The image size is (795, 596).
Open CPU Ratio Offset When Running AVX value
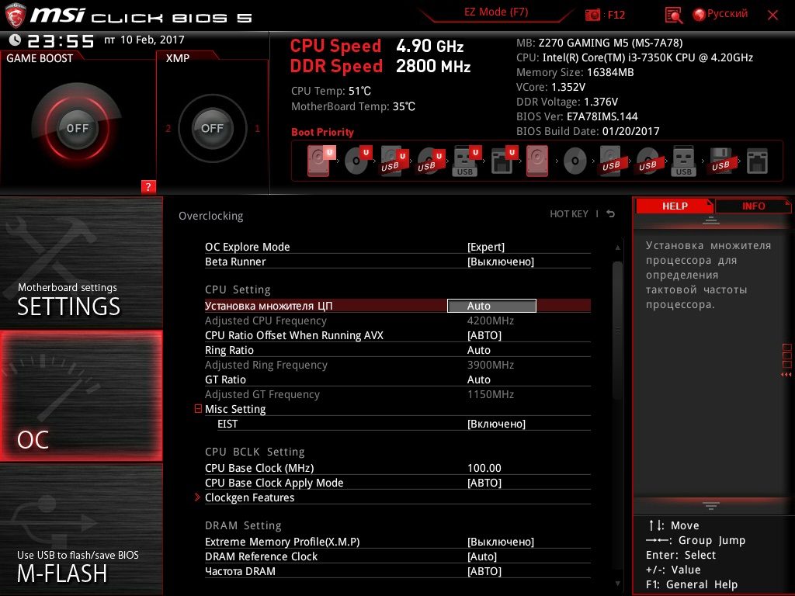[x=484, y=335]
